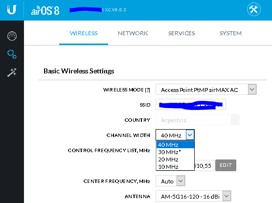Click the airOS 8 logo

[45, 10]
